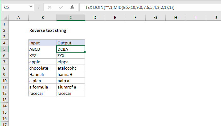This screenshot has width=221, height=126.
Task: Select row 5 header
Action: pyautogui.click(x=4, y=49)
